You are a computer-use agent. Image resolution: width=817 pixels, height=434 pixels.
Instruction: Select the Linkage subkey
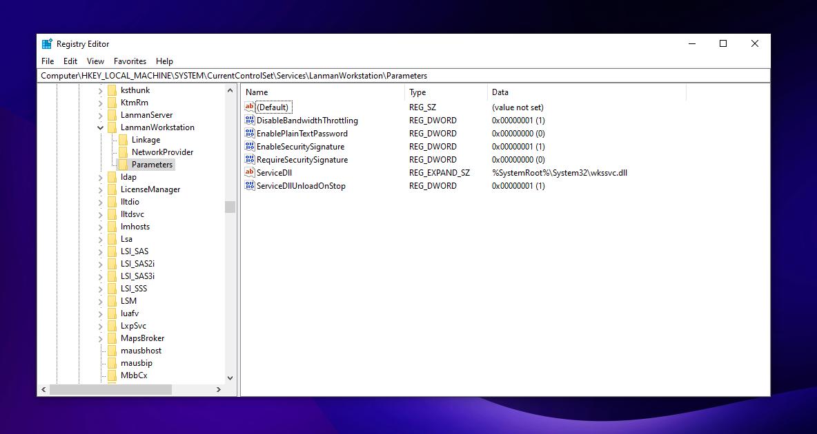(x=146, y=140)
